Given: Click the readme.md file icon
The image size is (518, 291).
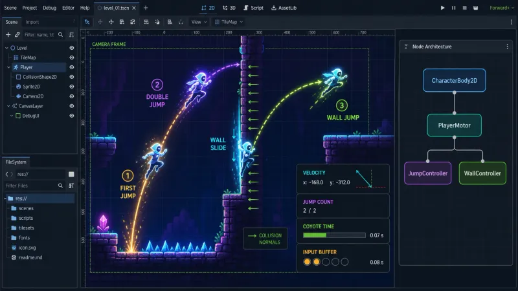Looking at the screenshot, I should click(14, 257).
